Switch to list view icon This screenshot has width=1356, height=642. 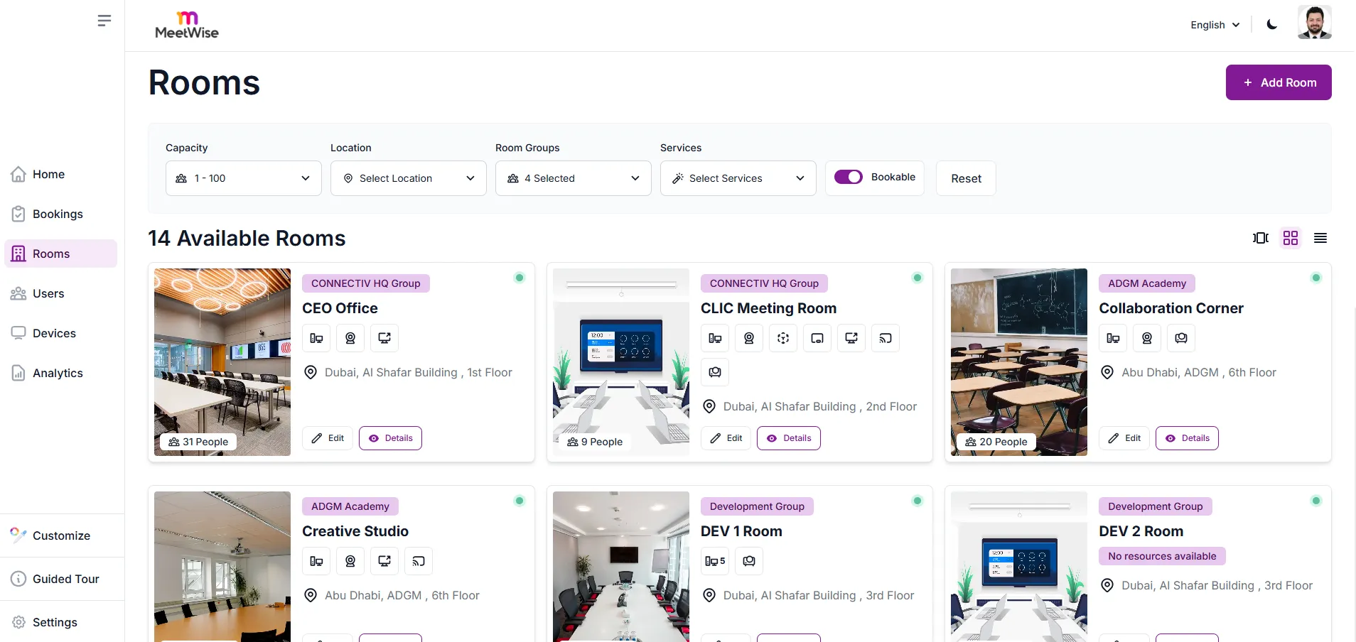tap(1320, 238)
